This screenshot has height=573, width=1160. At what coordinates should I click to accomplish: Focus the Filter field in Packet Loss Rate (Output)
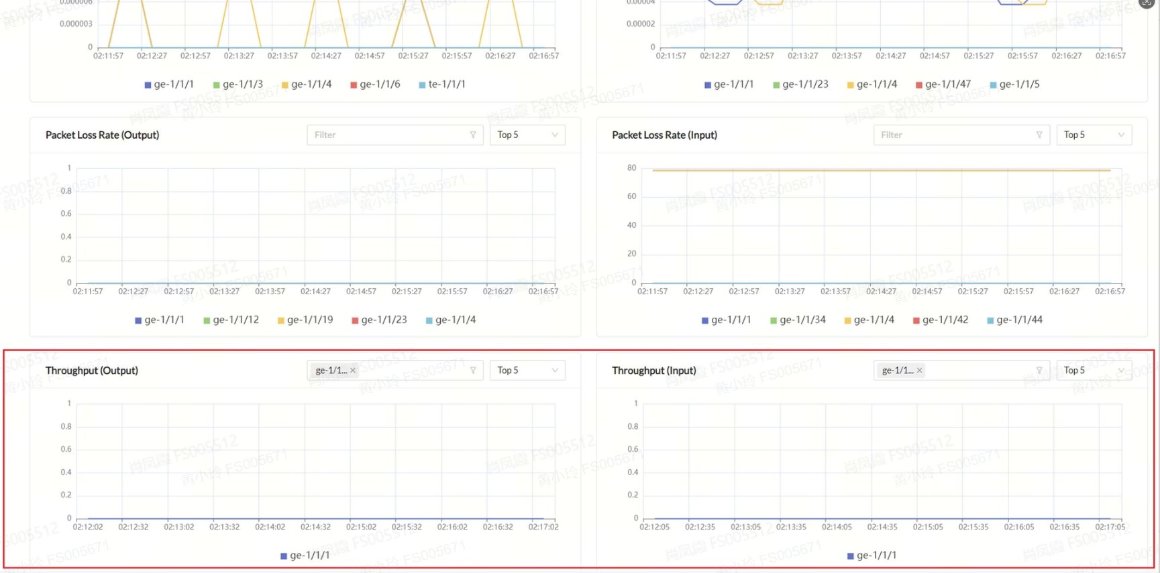tap(389, 135)
